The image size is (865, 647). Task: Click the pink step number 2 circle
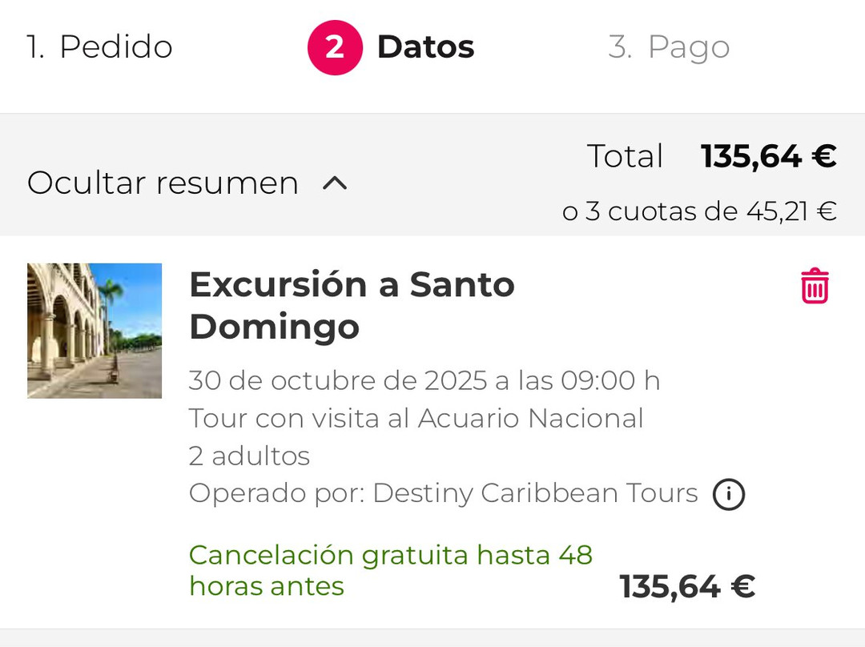pos(335,47)
